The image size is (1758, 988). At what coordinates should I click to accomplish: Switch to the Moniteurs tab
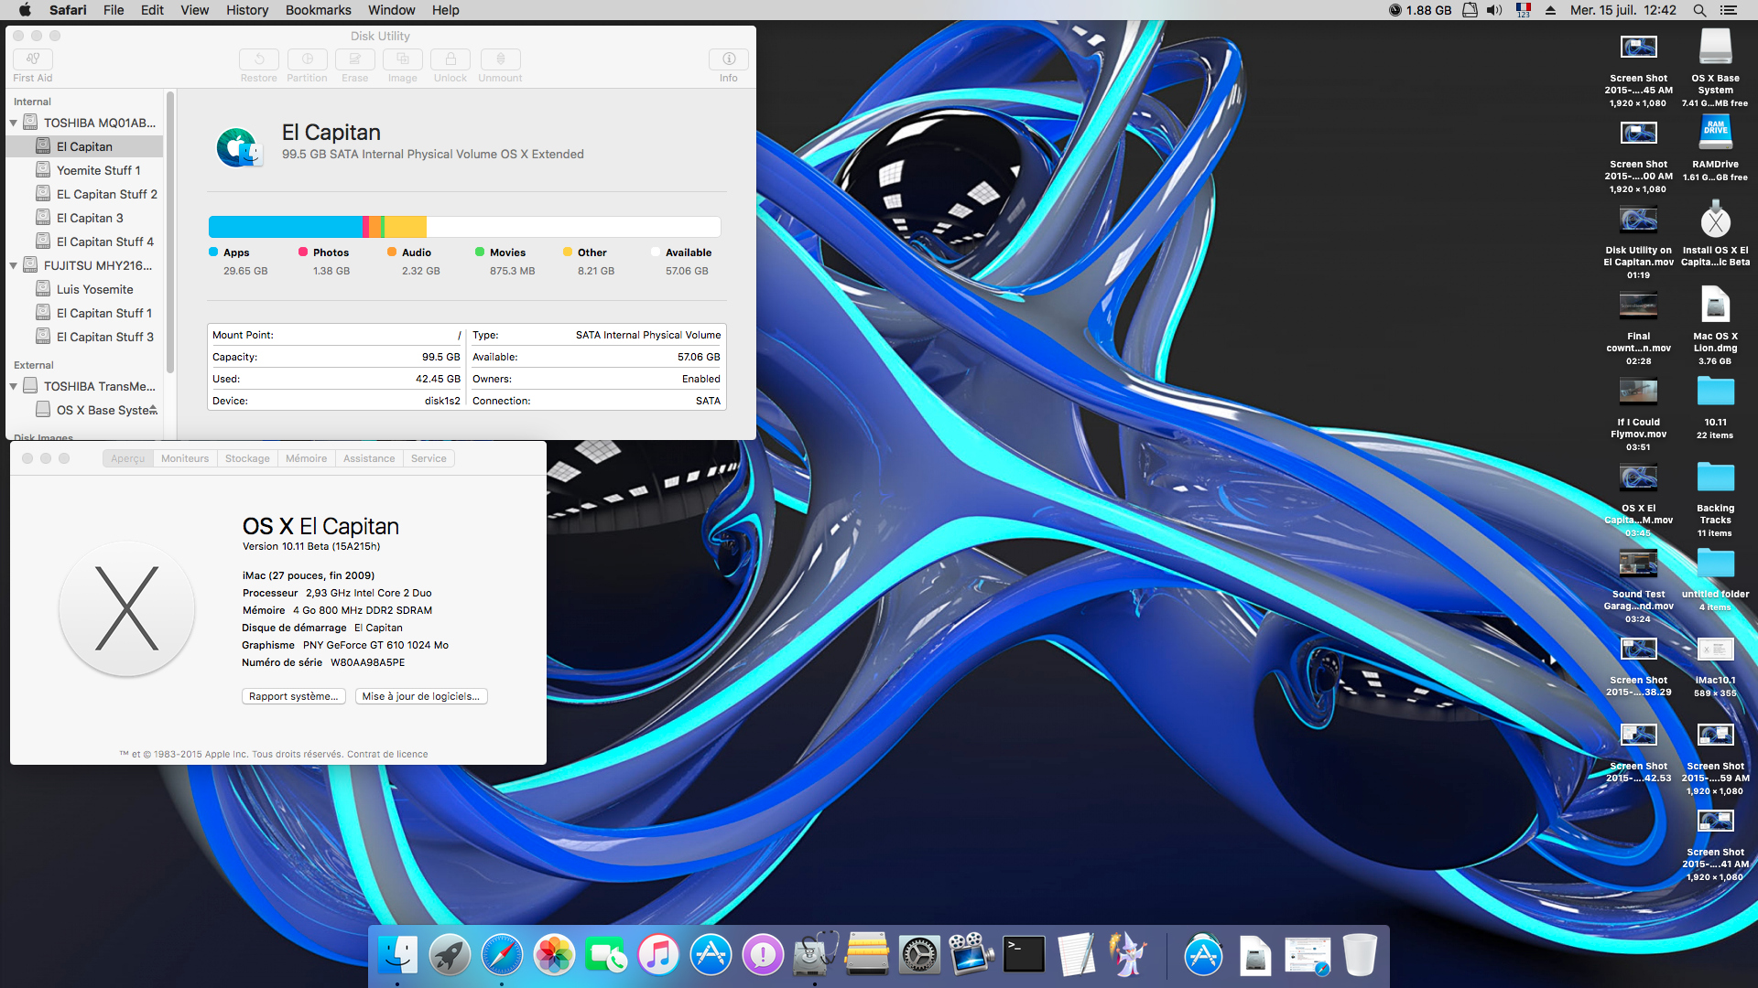pos(185,458)
